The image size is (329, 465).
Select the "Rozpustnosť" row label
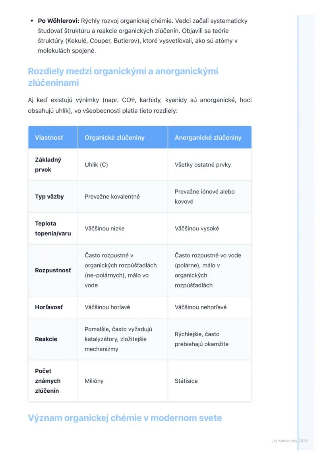pos(53,270)
